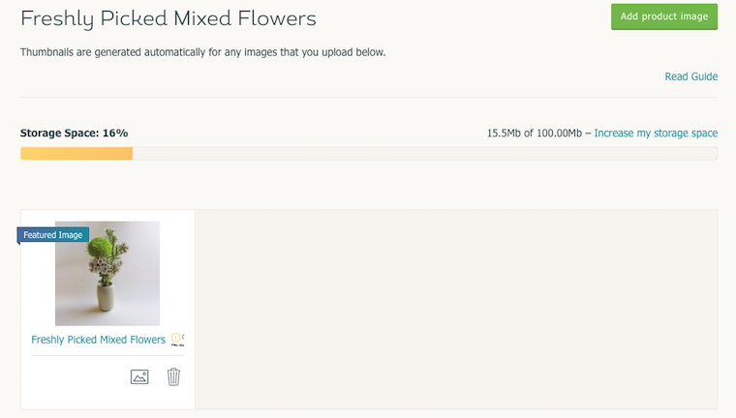This screenshot has width=736, height=418.
Task: Click the thumbnails generated automatically description text
Action: pyautogui.click(x=202, y=52)
